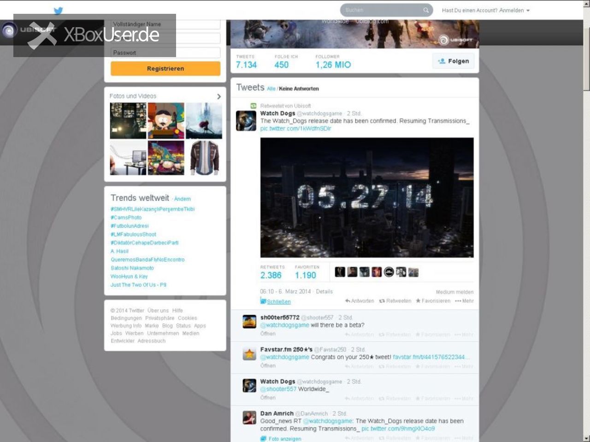The image size is (590, 442).
Task: Click the green retweeted-by-Ubisoft icon
Action: 253,106
